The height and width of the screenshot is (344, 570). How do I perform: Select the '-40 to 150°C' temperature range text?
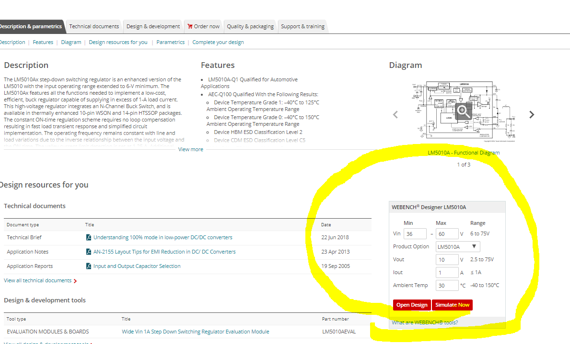pos(485,285)
